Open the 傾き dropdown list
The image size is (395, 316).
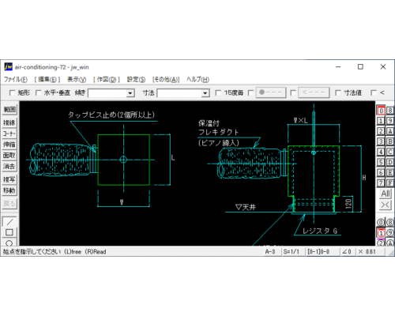click(130, 93)
